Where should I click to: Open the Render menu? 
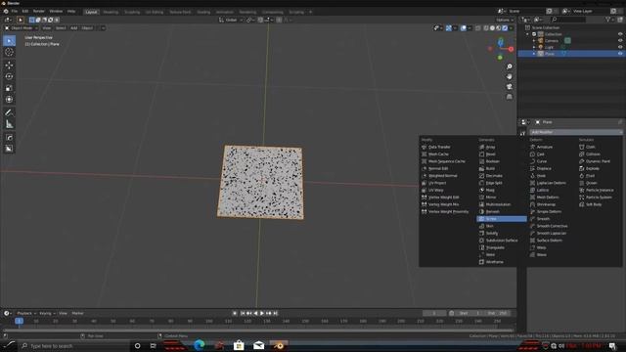tap(39, 11)
